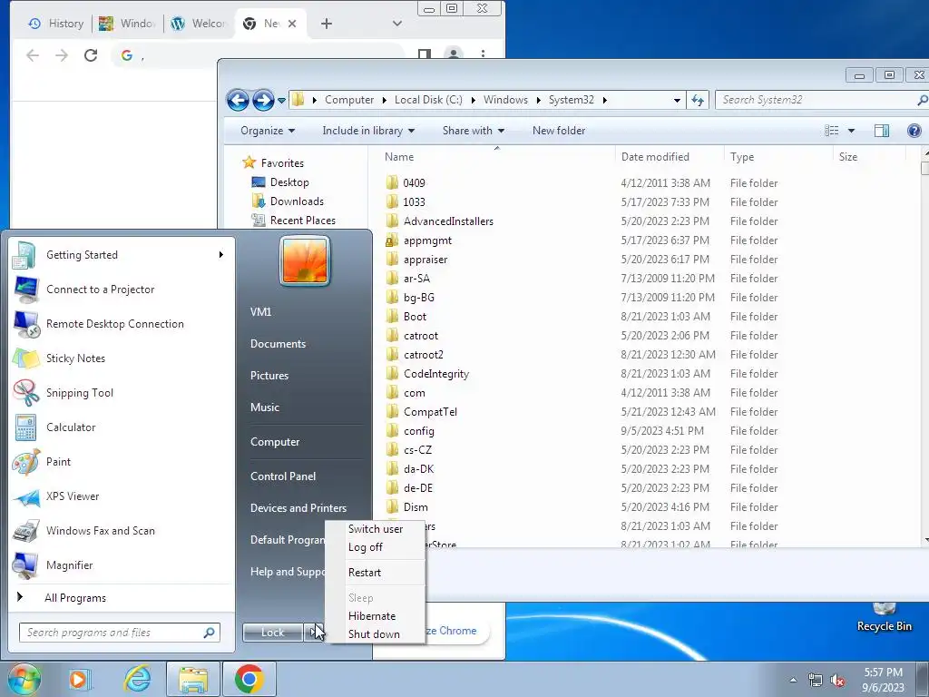Click Explorer back arrow button
The width and height of the screenshot is (929, 697).
[x=238, y=100]
